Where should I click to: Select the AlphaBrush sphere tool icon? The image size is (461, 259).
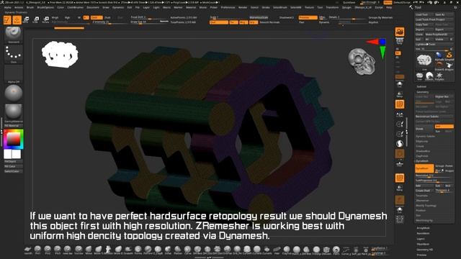(439, 55)
